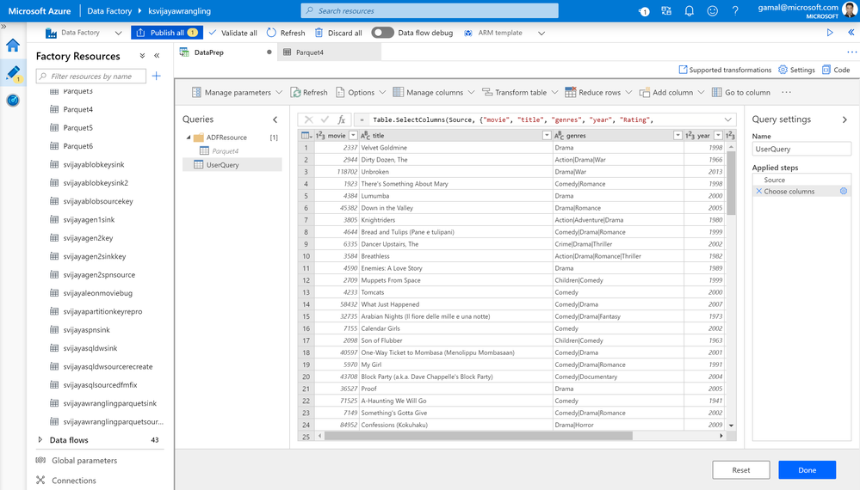
Task: Click Publish all button
Action: tap(167, 33)
